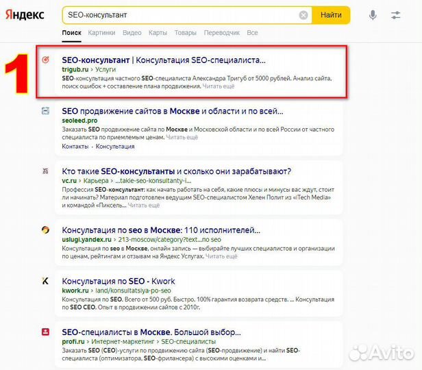Select the Поиск tab

pyautogui.click(x=71, y=33)
